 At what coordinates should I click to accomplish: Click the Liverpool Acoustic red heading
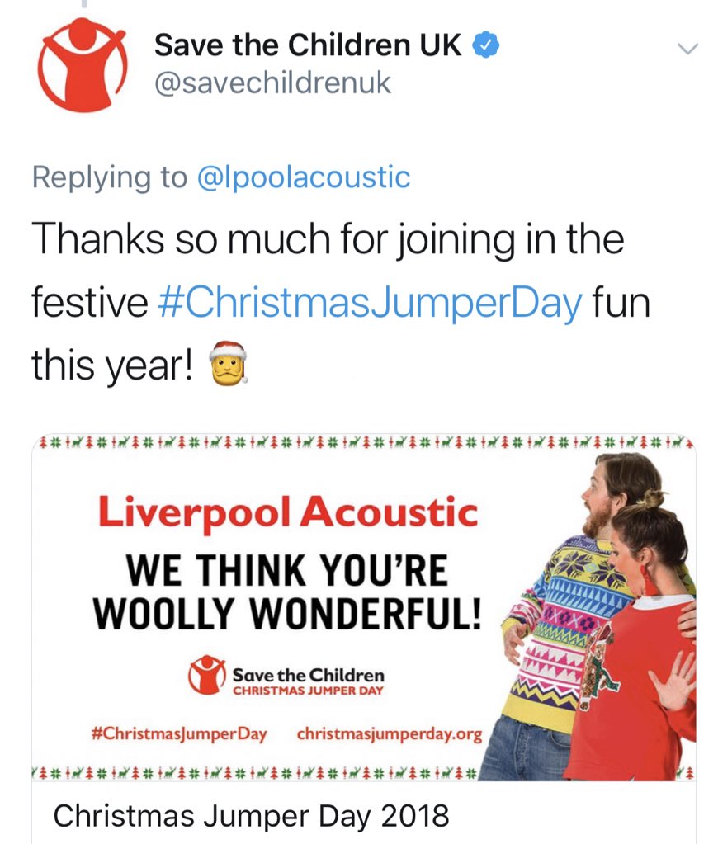coord(288,512)
